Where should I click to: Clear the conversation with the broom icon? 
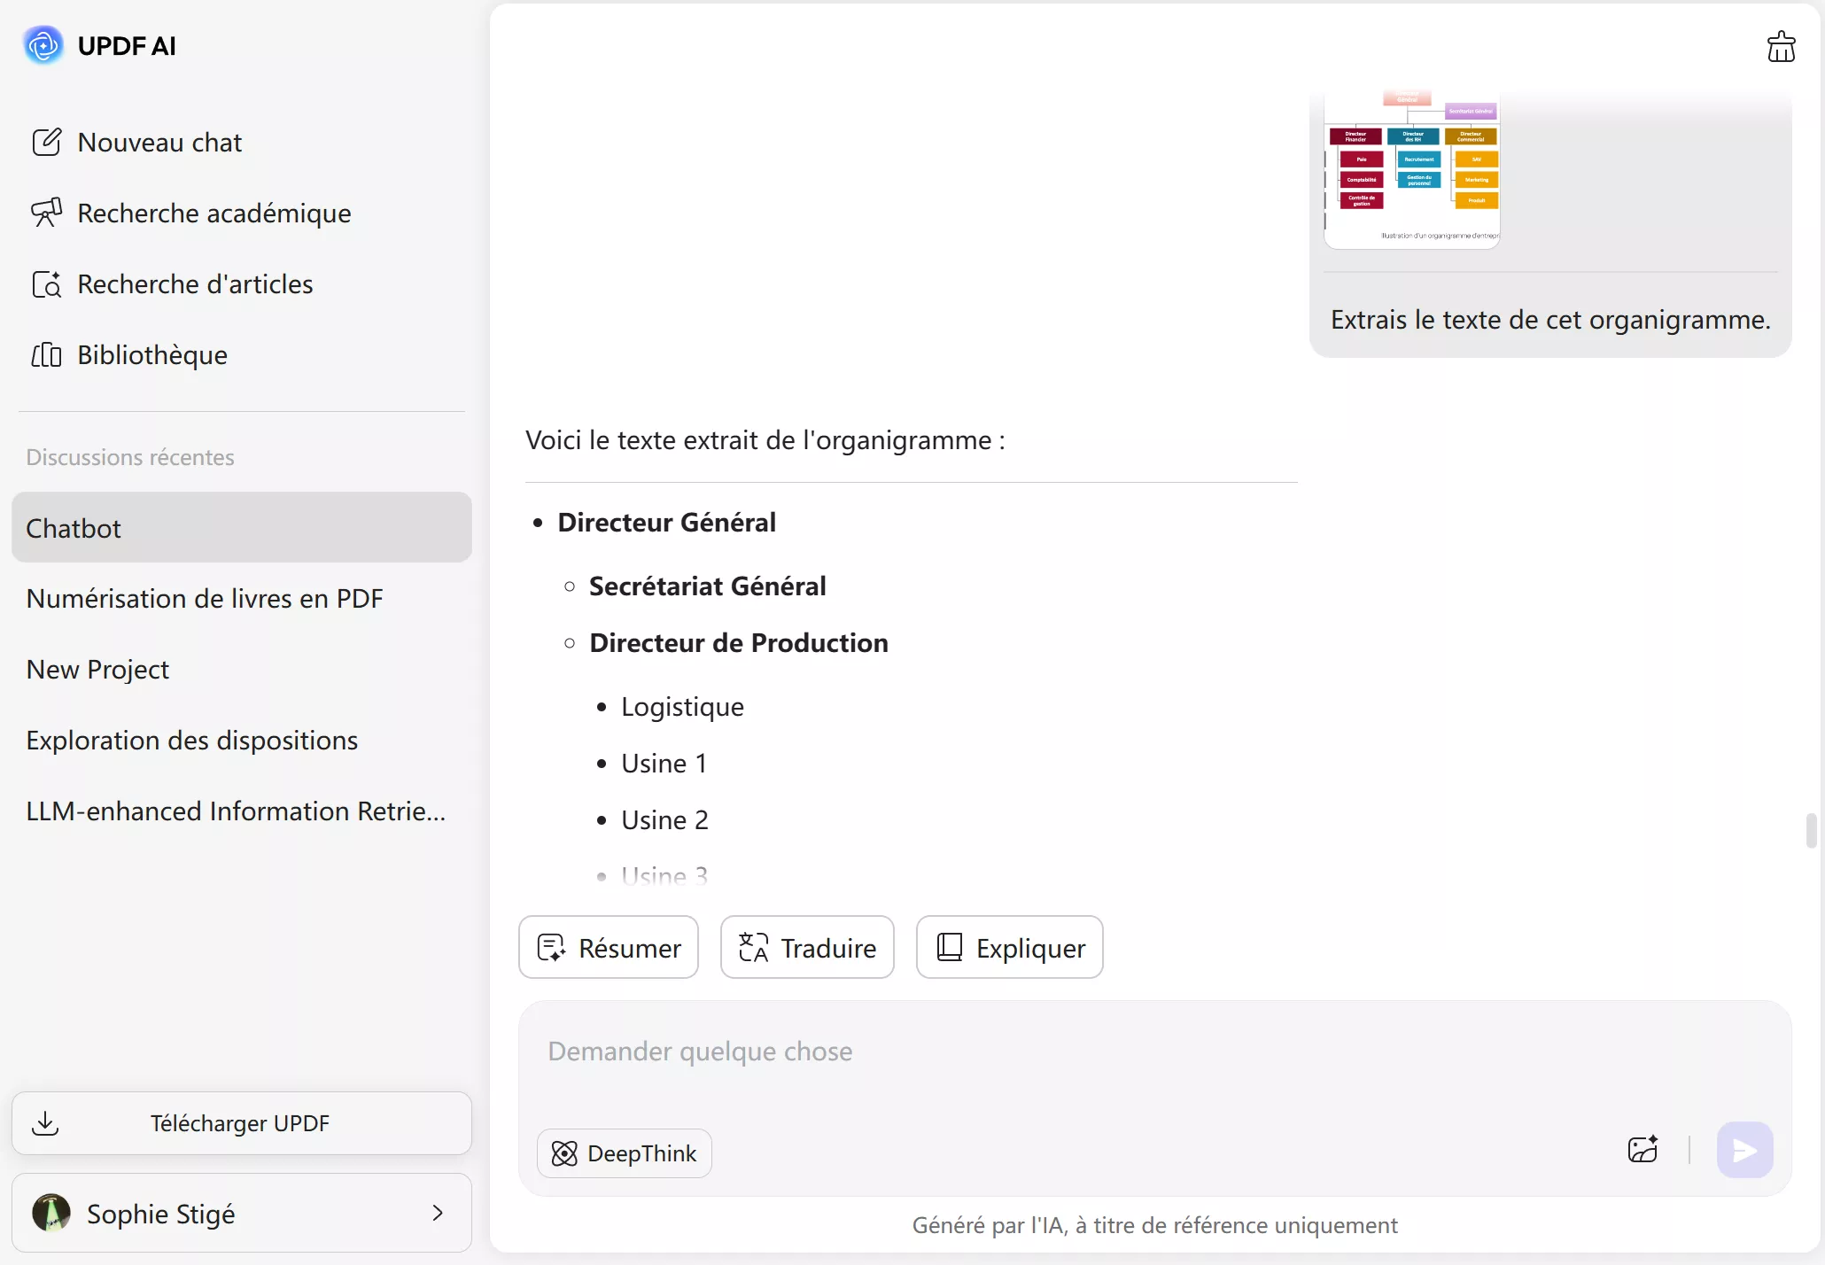pos(1780,47)
